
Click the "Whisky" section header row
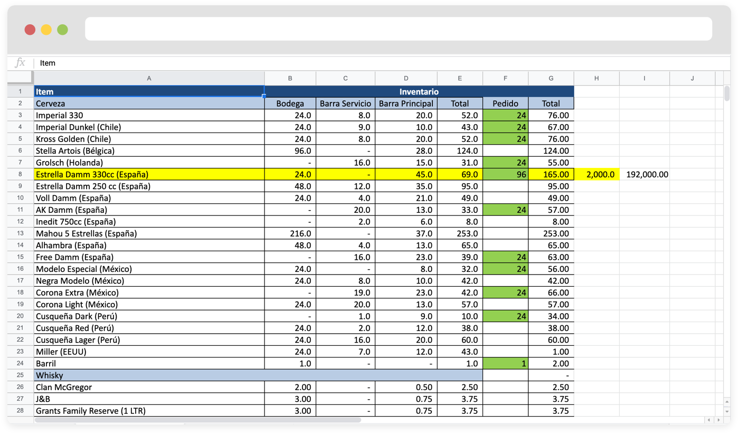tap(258, 375)
